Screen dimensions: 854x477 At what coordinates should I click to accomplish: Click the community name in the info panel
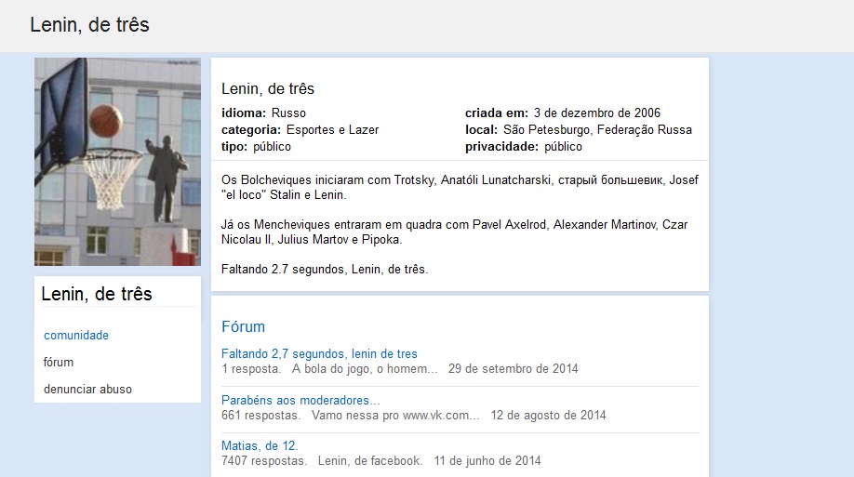[x=267, y=88]
